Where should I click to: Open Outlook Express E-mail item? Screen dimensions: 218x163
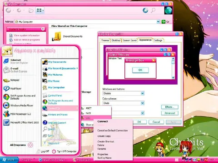[x=15, y=70]
